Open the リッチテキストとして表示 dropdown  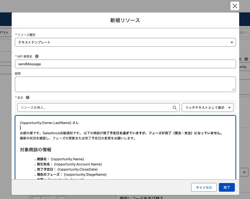tap(207, 107)
